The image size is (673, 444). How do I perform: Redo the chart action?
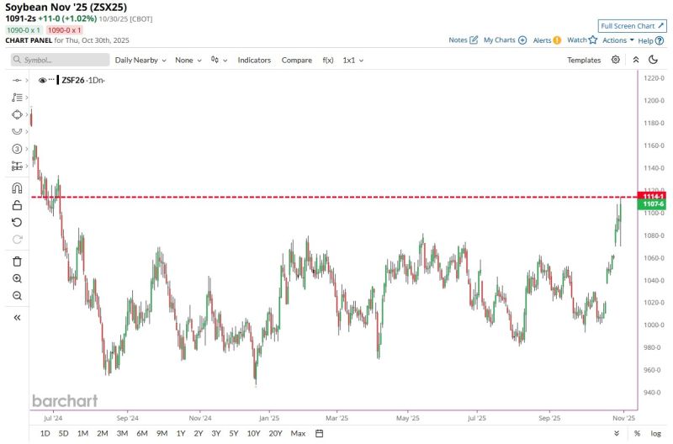pos(17,240)
